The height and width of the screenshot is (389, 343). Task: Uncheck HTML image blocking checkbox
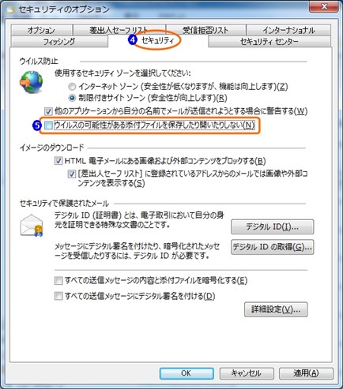click(58, 161)
